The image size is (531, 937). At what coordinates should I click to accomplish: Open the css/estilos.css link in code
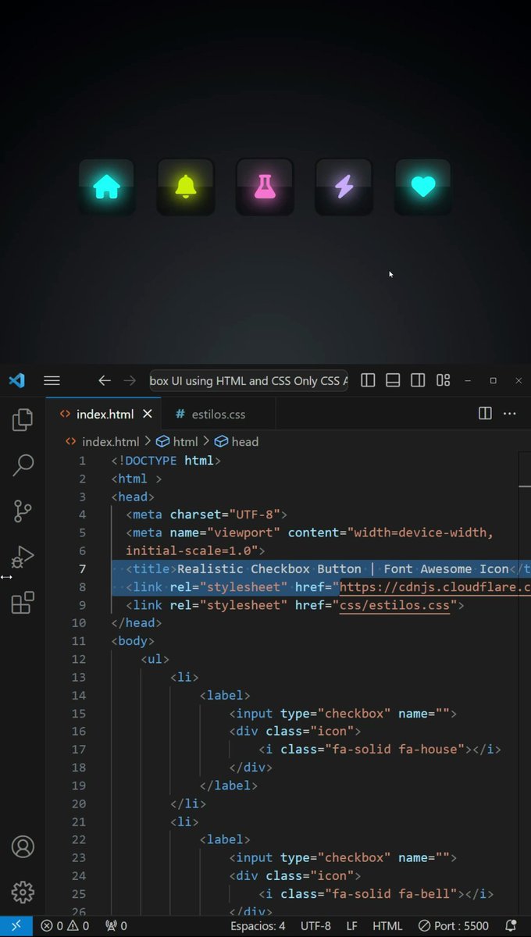[x=395, y=604]
